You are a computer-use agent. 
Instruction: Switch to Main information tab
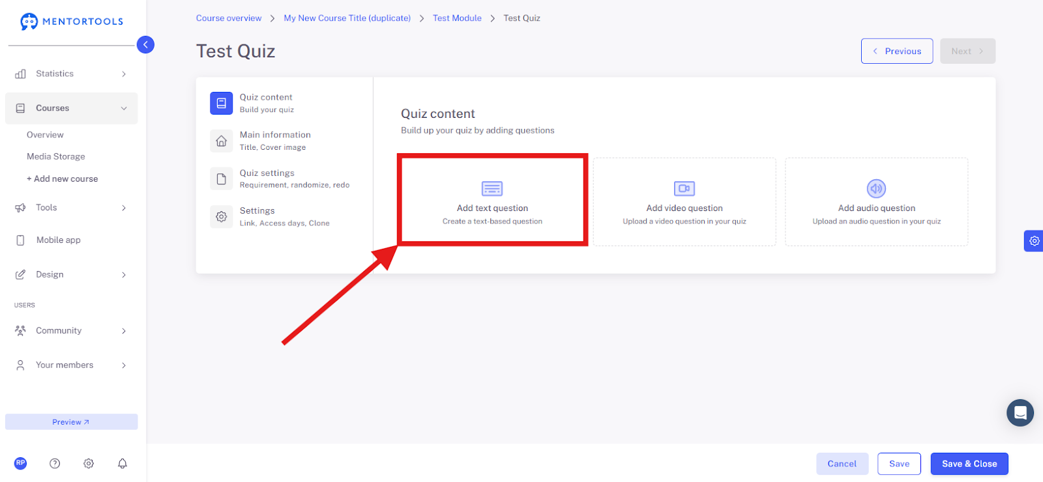pyautogui.click(x=285, y=141)
